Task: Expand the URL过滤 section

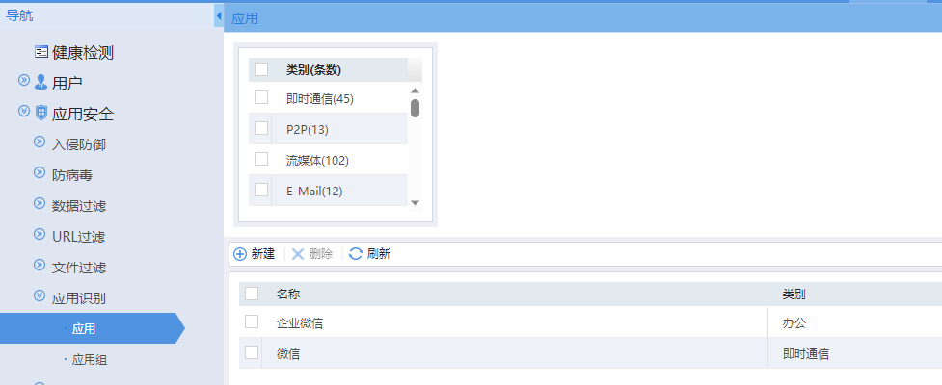Action: pos(40,235)
